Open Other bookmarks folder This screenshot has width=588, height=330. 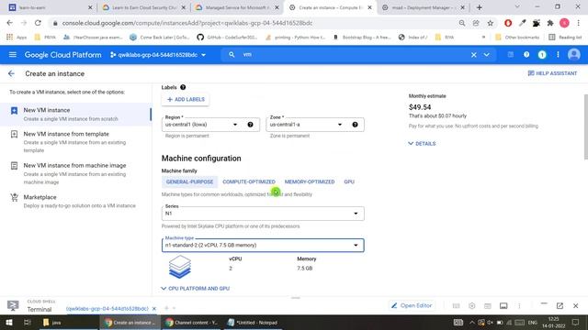point(517,37)
